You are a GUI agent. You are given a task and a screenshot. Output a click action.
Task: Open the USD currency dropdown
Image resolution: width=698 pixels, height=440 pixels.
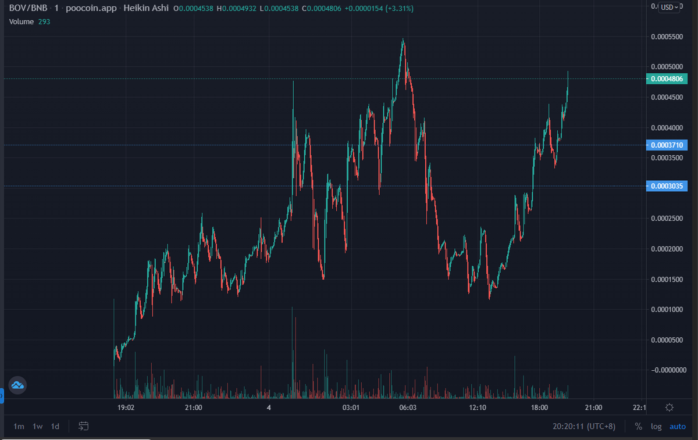pos(669,7)
